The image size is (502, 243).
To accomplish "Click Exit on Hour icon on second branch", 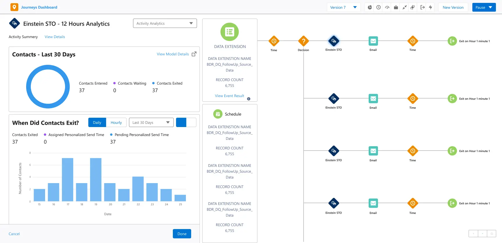I will [452, 99].
